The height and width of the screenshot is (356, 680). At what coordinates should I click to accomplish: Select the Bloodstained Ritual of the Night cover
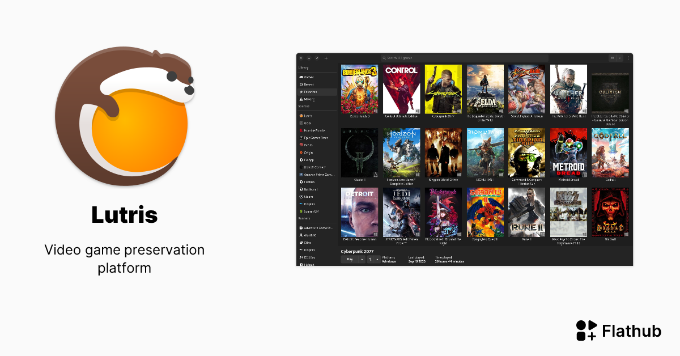point(443,213)
